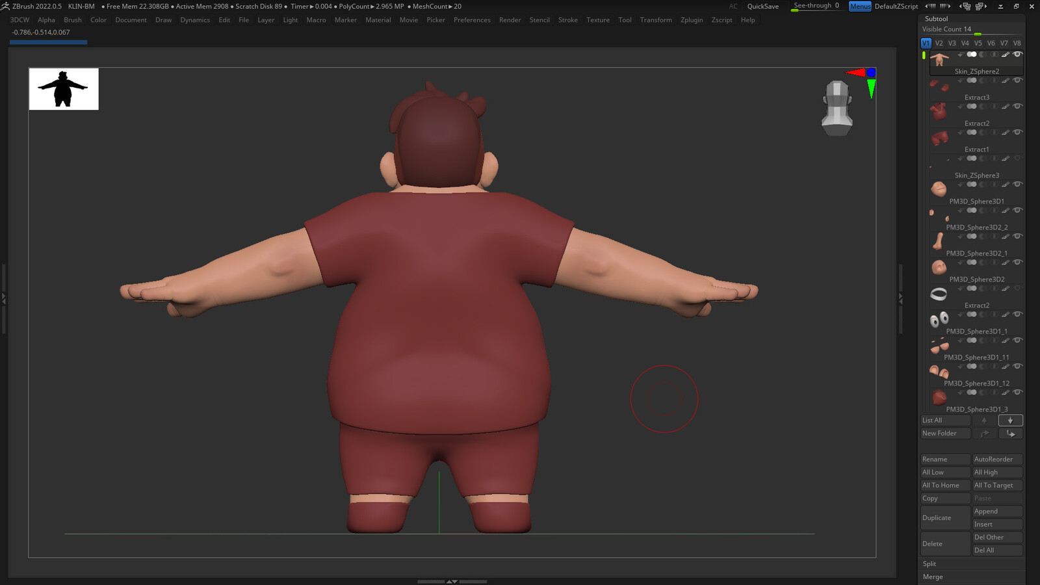This screenshot has height=585, width=1040.
Task: Toggle the Menus button off
Action: coord(860,6)
